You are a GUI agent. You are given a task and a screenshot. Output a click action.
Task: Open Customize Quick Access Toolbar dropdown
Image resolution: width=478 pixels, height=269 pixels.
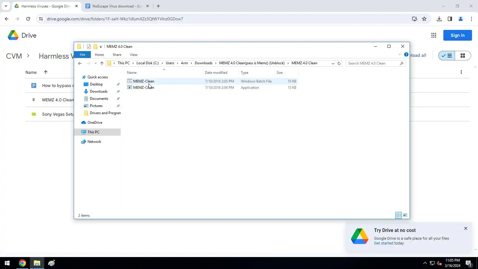(101, 47)
